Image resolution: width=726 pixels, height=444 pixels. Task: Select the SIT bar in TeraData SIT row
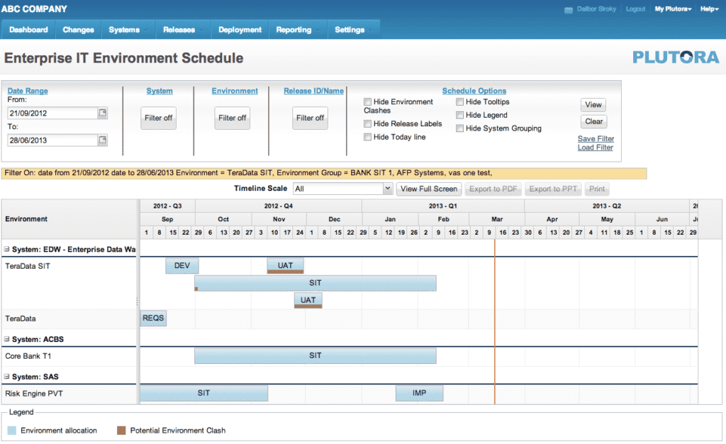(315, 283)
